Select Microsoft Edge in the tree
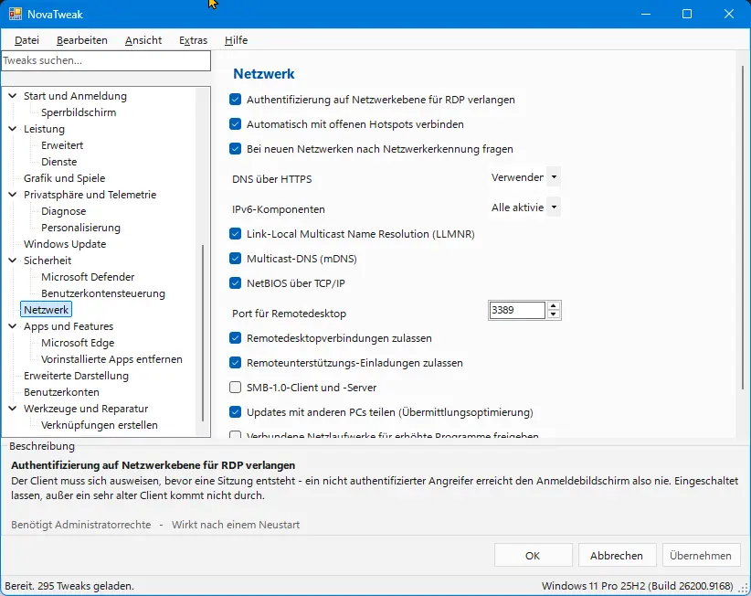The width and height of the screenshot is (751, 596). coord(78,343)
